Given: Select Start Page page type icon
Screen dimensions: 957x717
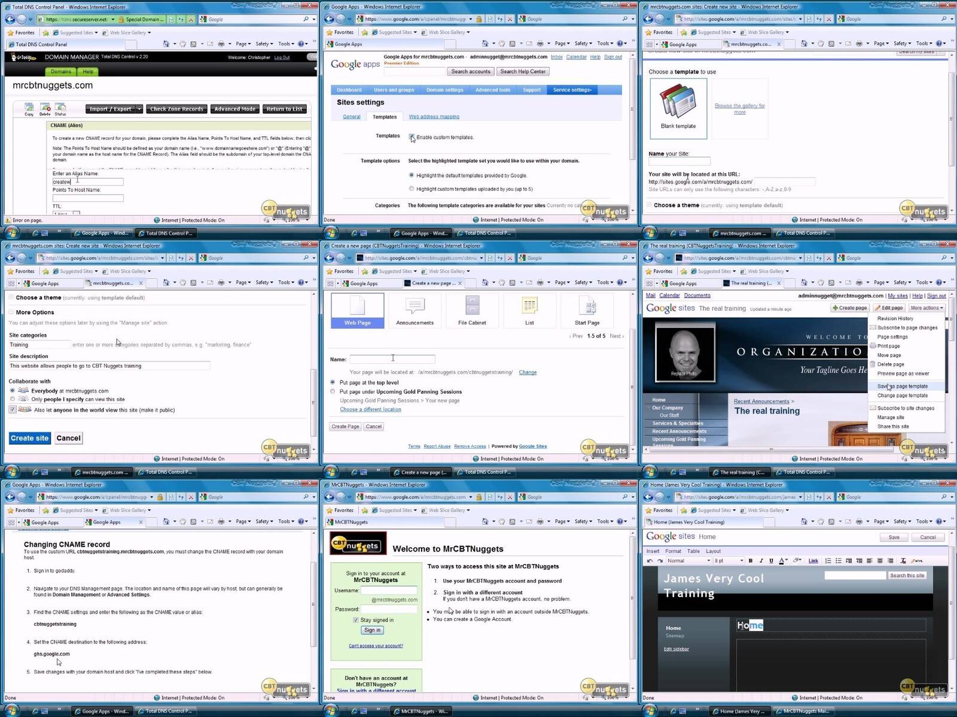Looking at the screenshot, I should [587, 310].
